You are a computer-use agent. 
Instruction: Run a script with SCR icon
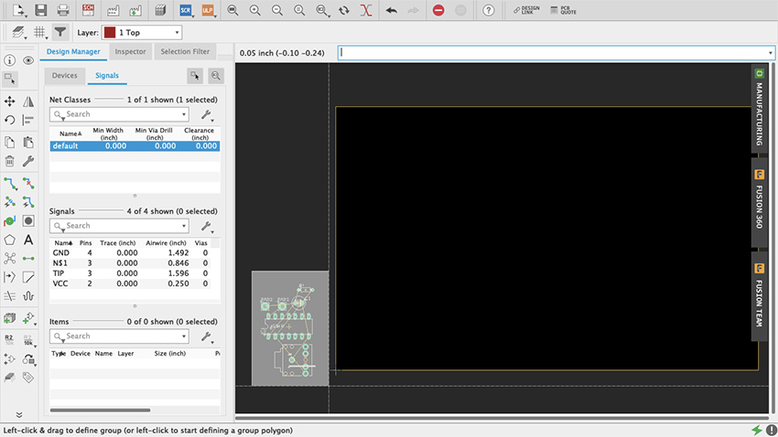(186, 10)
